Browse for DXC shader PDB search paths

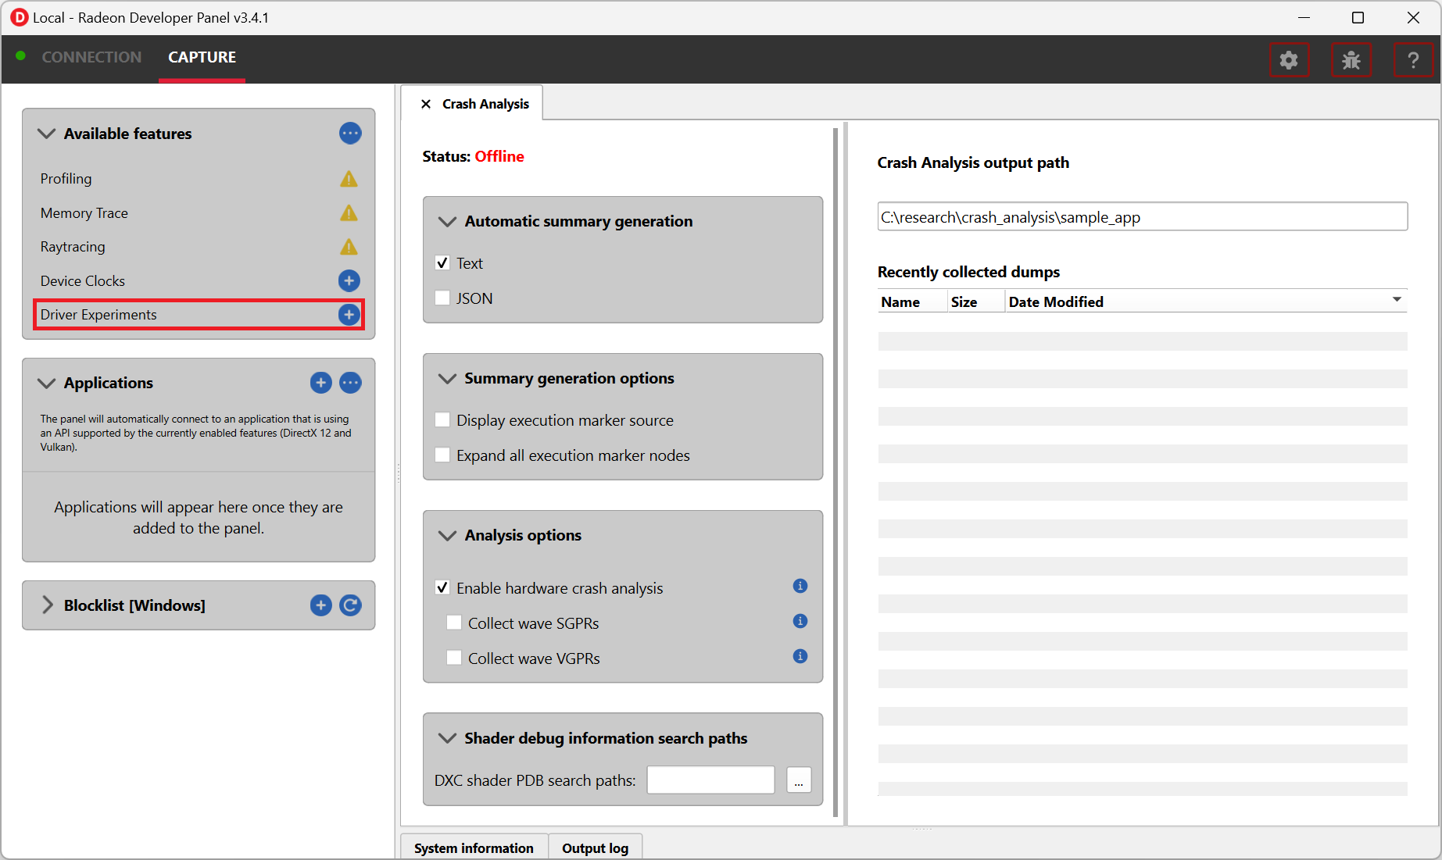tap(798, 780)
